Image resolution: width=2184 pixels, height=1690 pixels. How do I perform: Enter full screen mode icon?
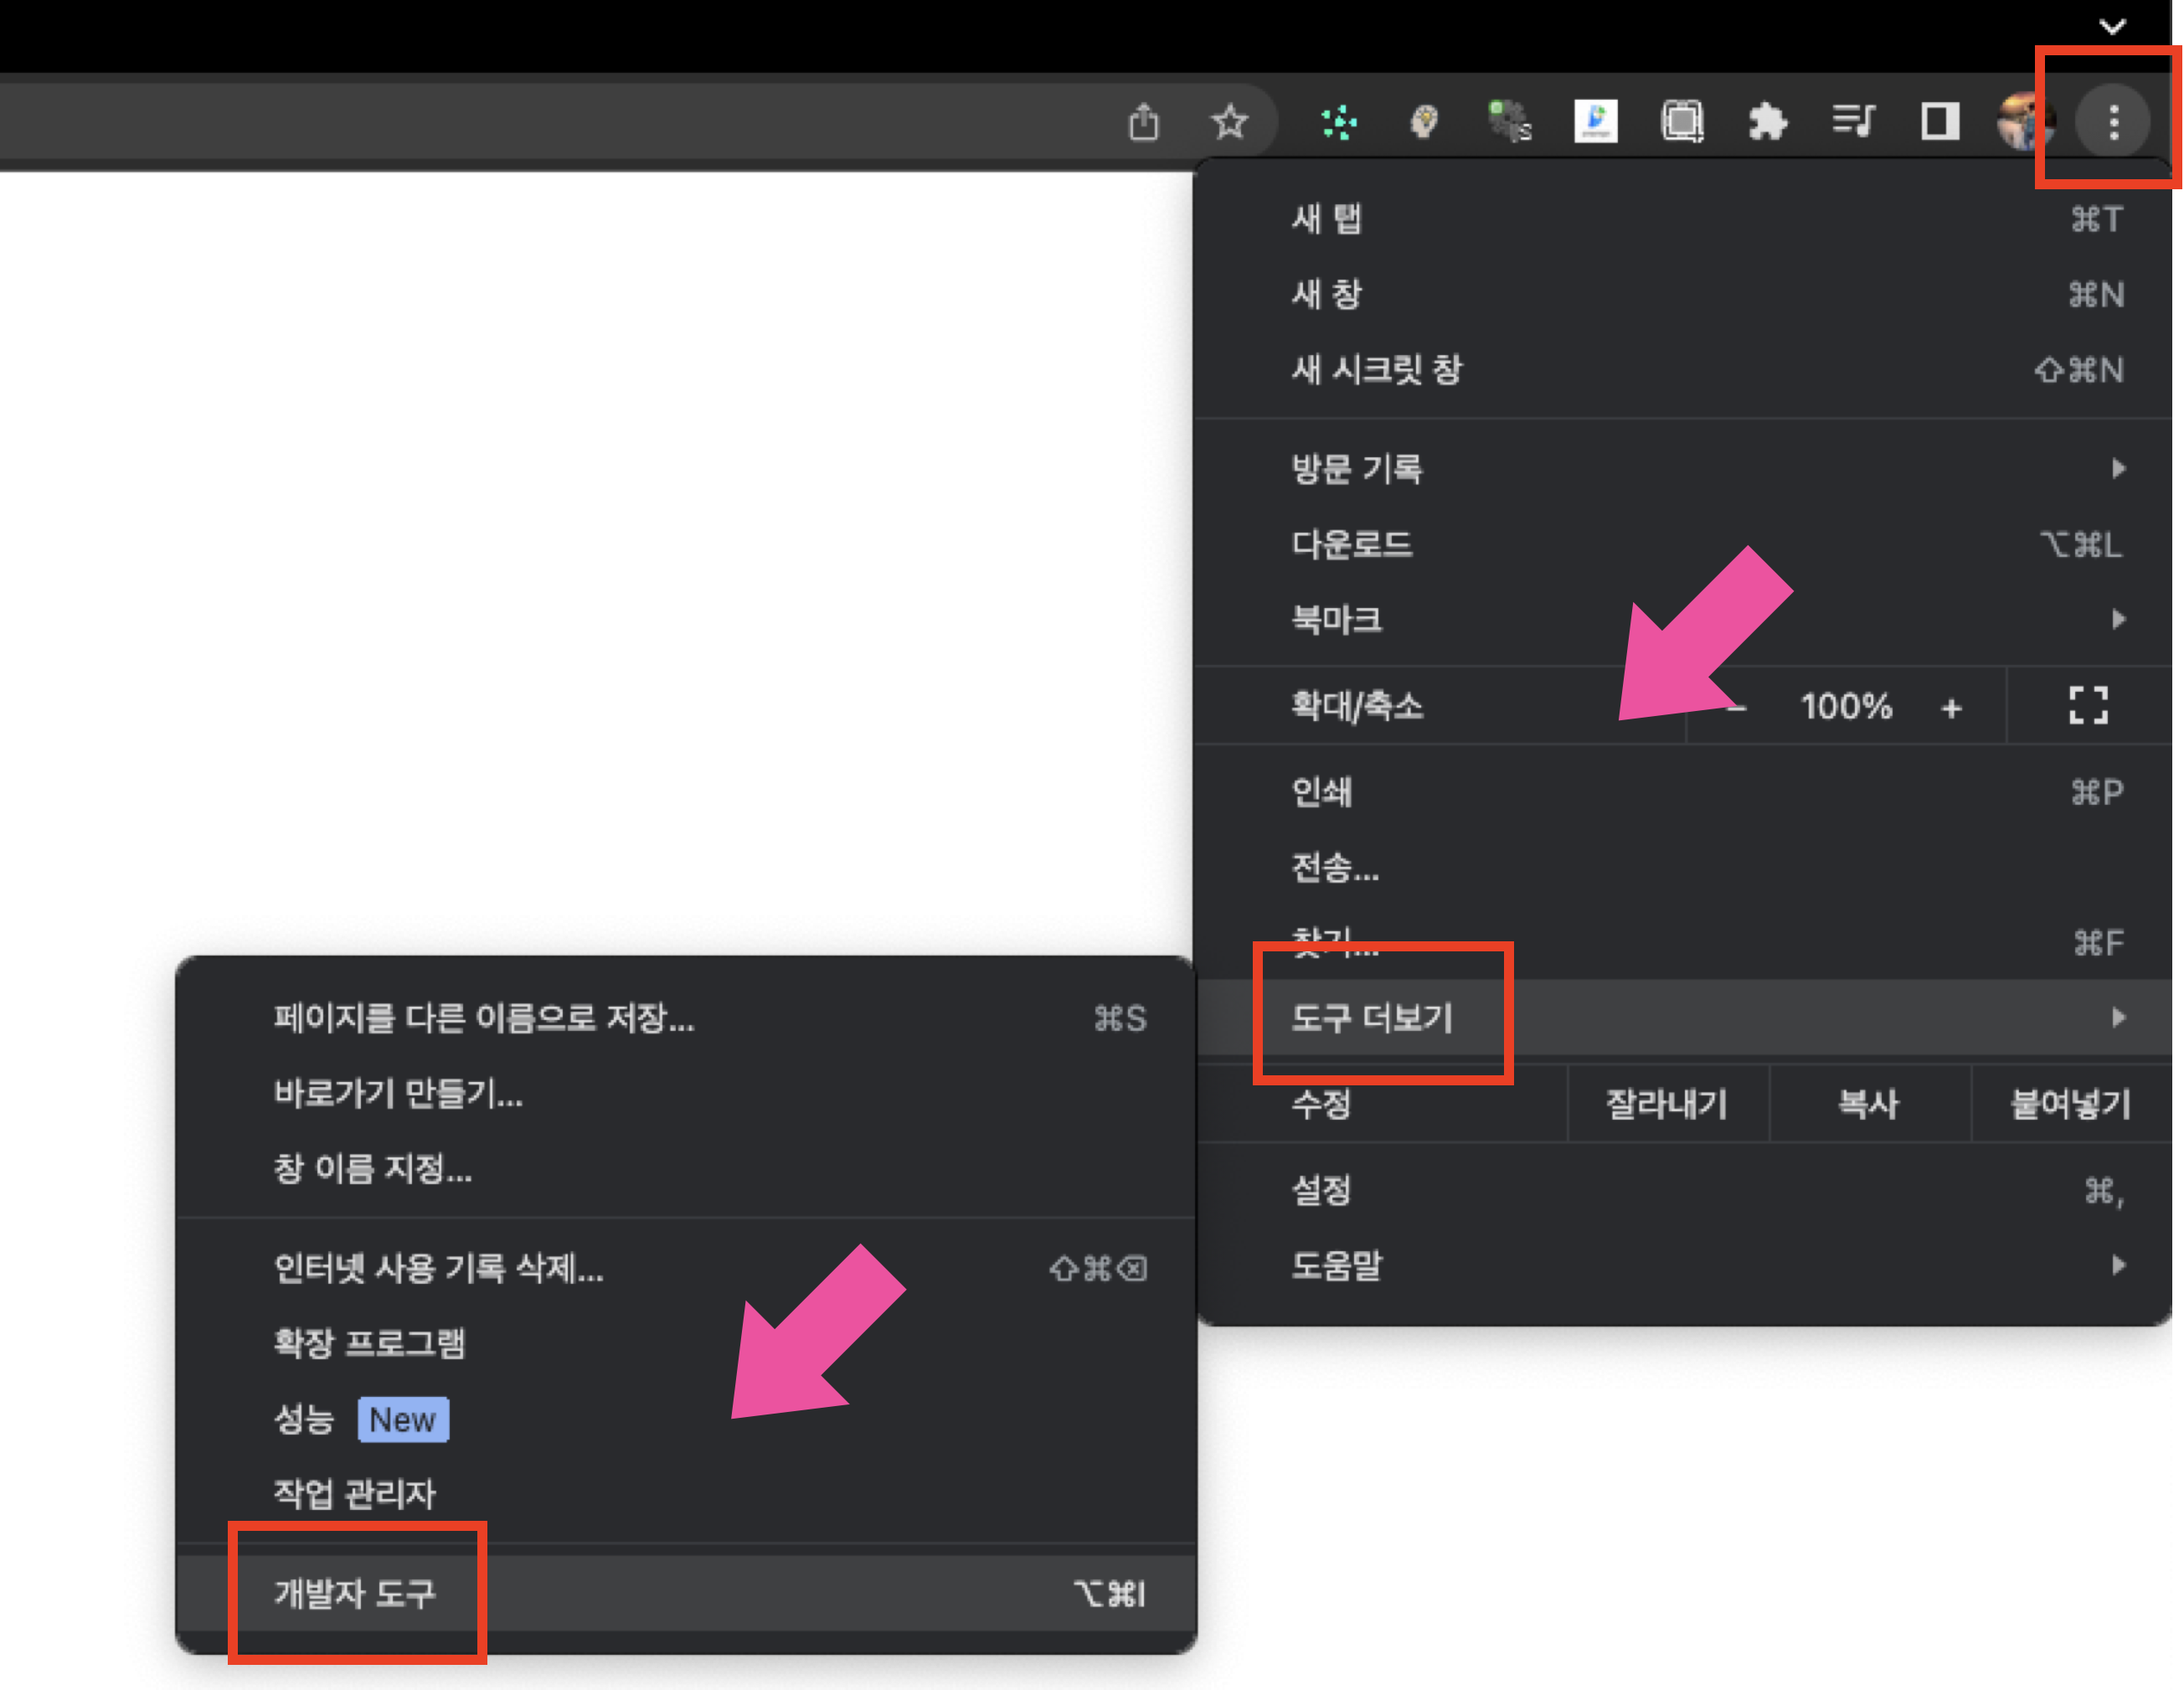[x=2088, y=705]
